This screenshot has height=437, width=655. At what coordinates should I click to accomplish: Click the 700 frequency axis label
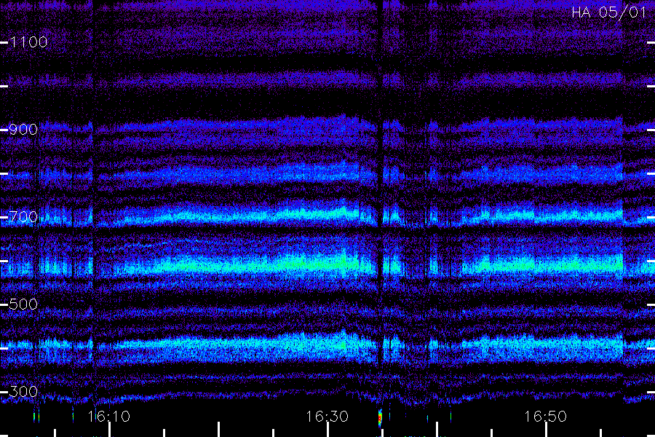pyautogui.click(x=23, y=217)
